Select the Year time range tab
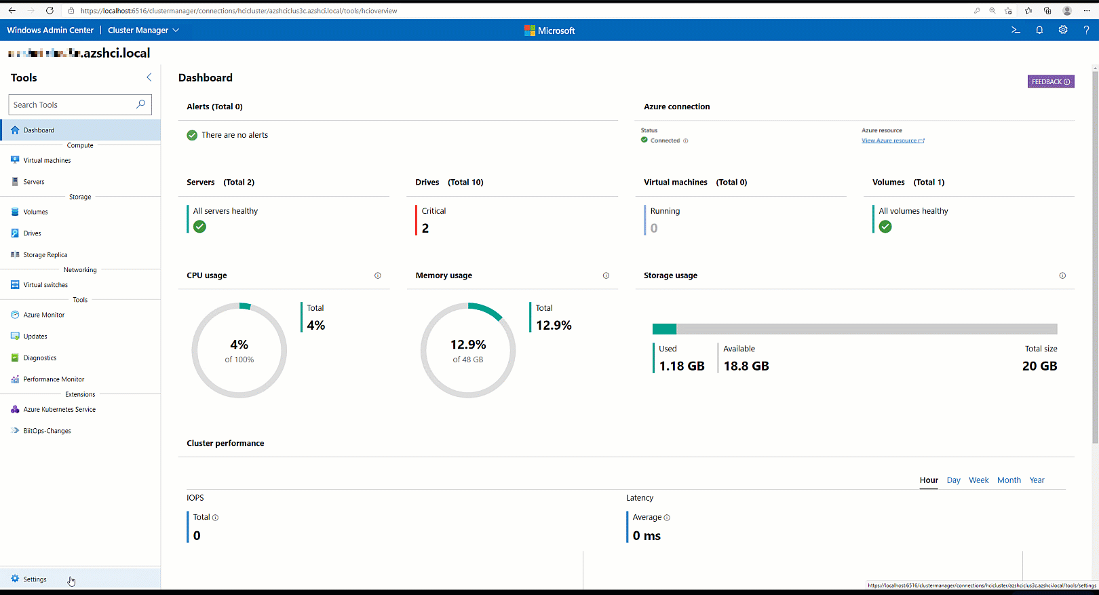Screen dimensions: 1099x595 [1037, 480]
